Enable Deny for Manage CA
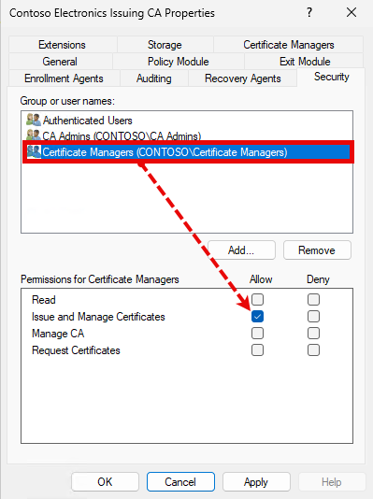This screenshot has height=499, width=373. (313, 334)
